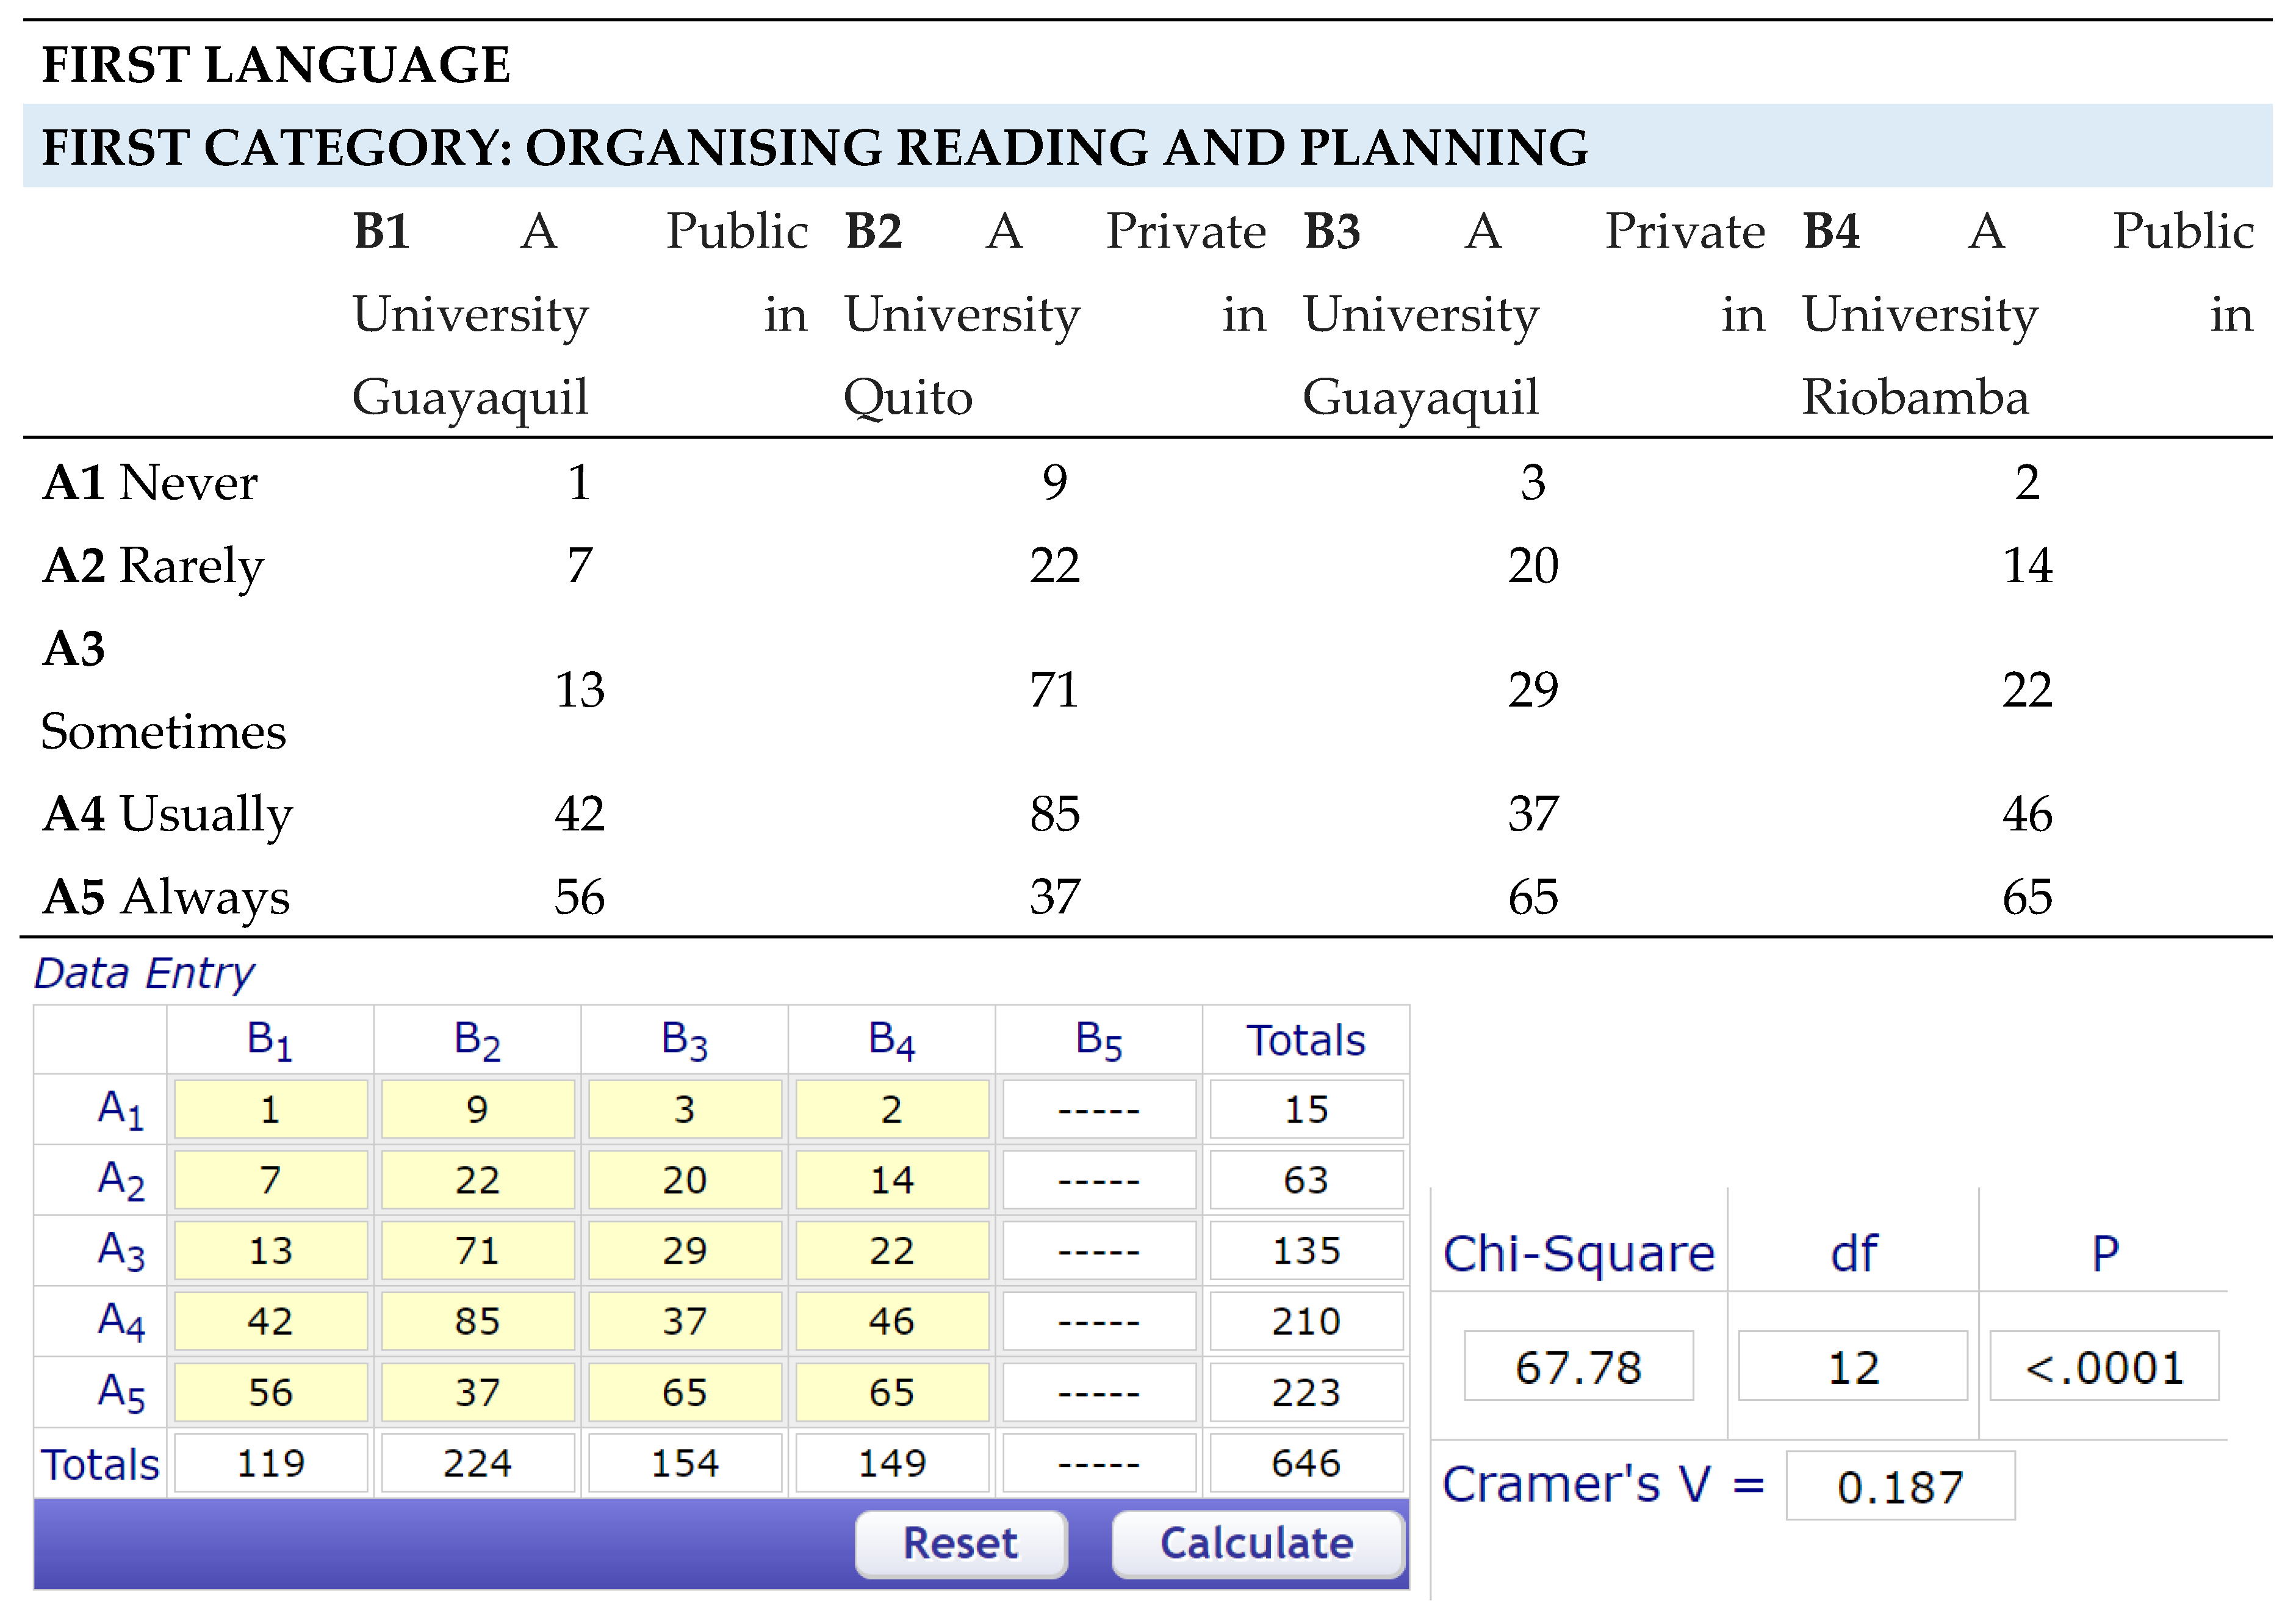Click the A2 B3 cell containing 20

point(684,1180)
